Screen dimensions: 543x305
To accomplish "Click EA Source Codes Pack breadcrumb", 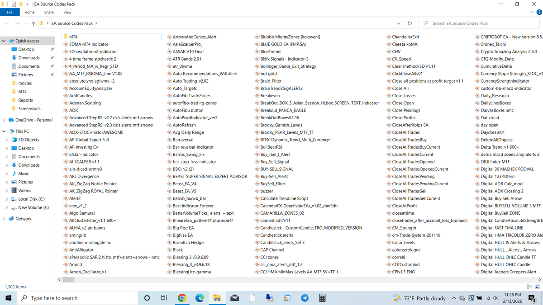I will [72, 23].
